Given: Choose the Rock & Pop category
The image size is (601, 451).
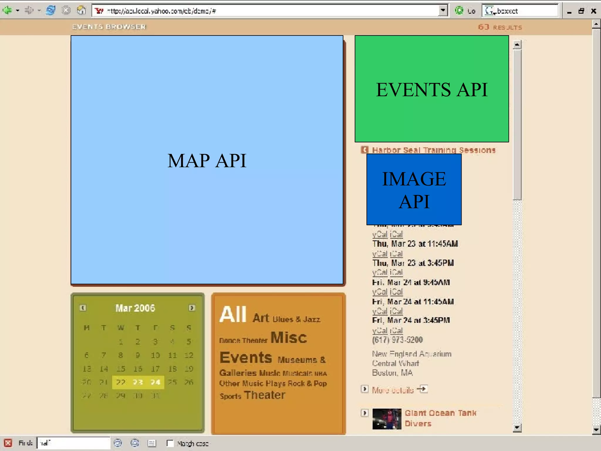Looking at the screenshot, I should point(308,383).
